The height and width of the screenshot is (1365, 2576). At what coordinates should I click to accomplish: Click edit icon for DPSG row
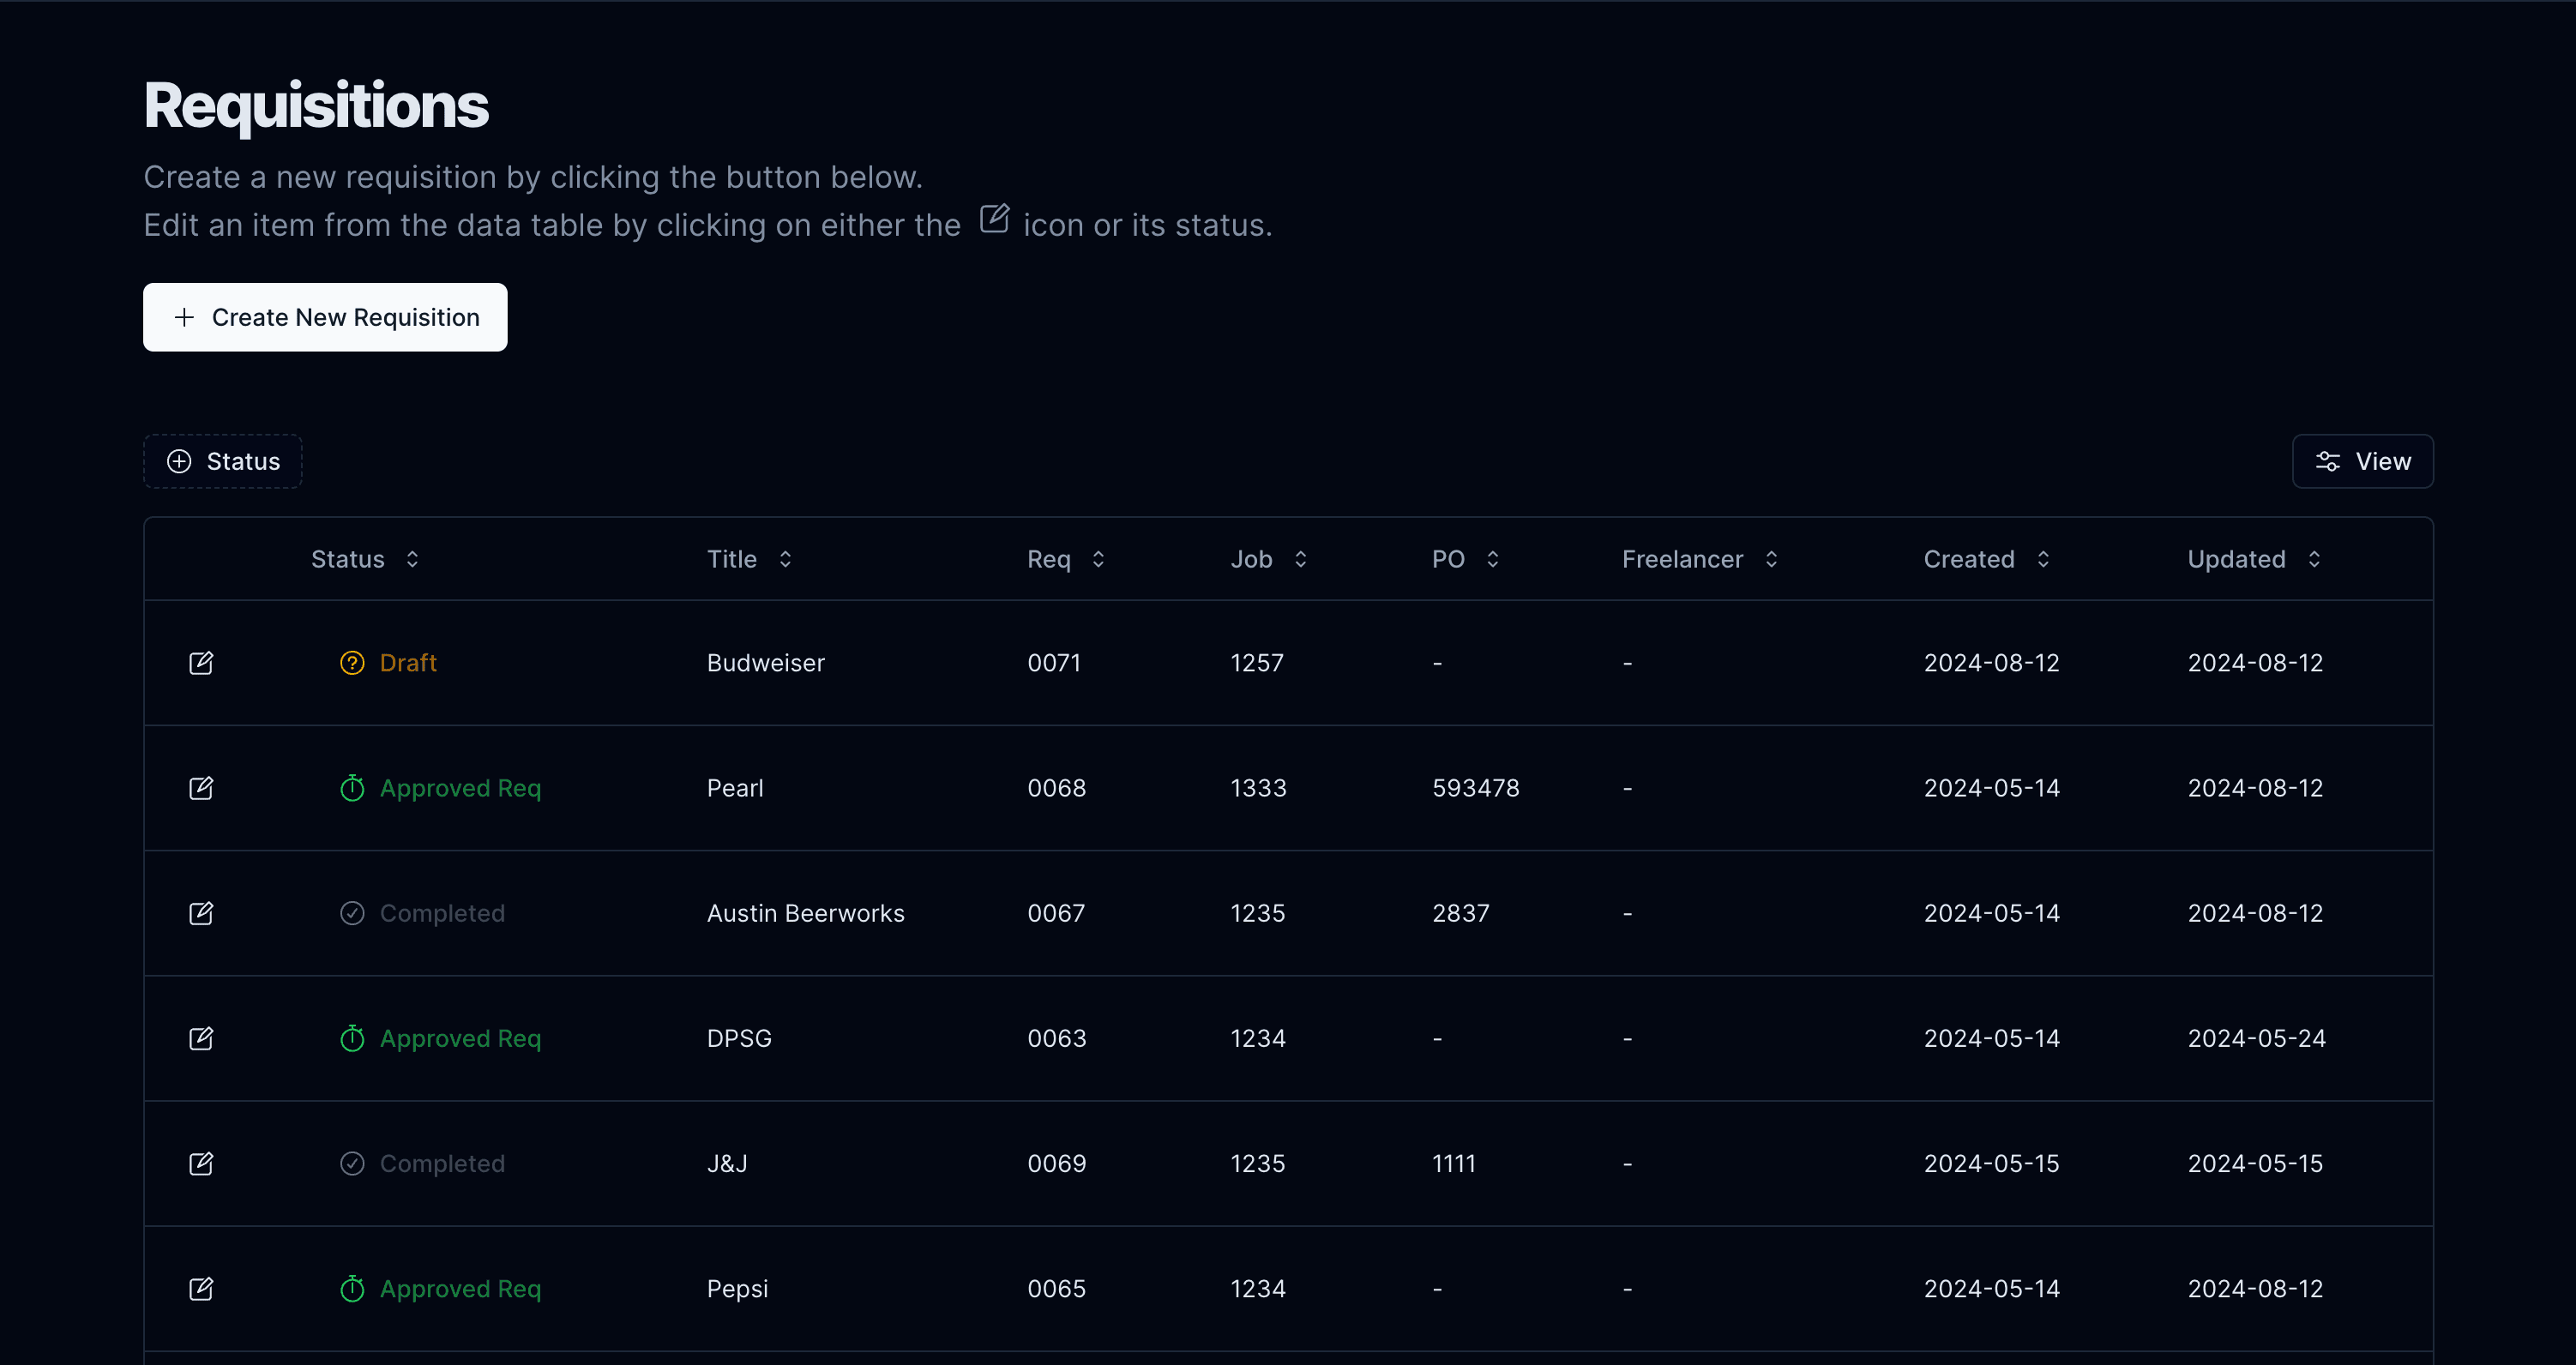(201, 1038)
